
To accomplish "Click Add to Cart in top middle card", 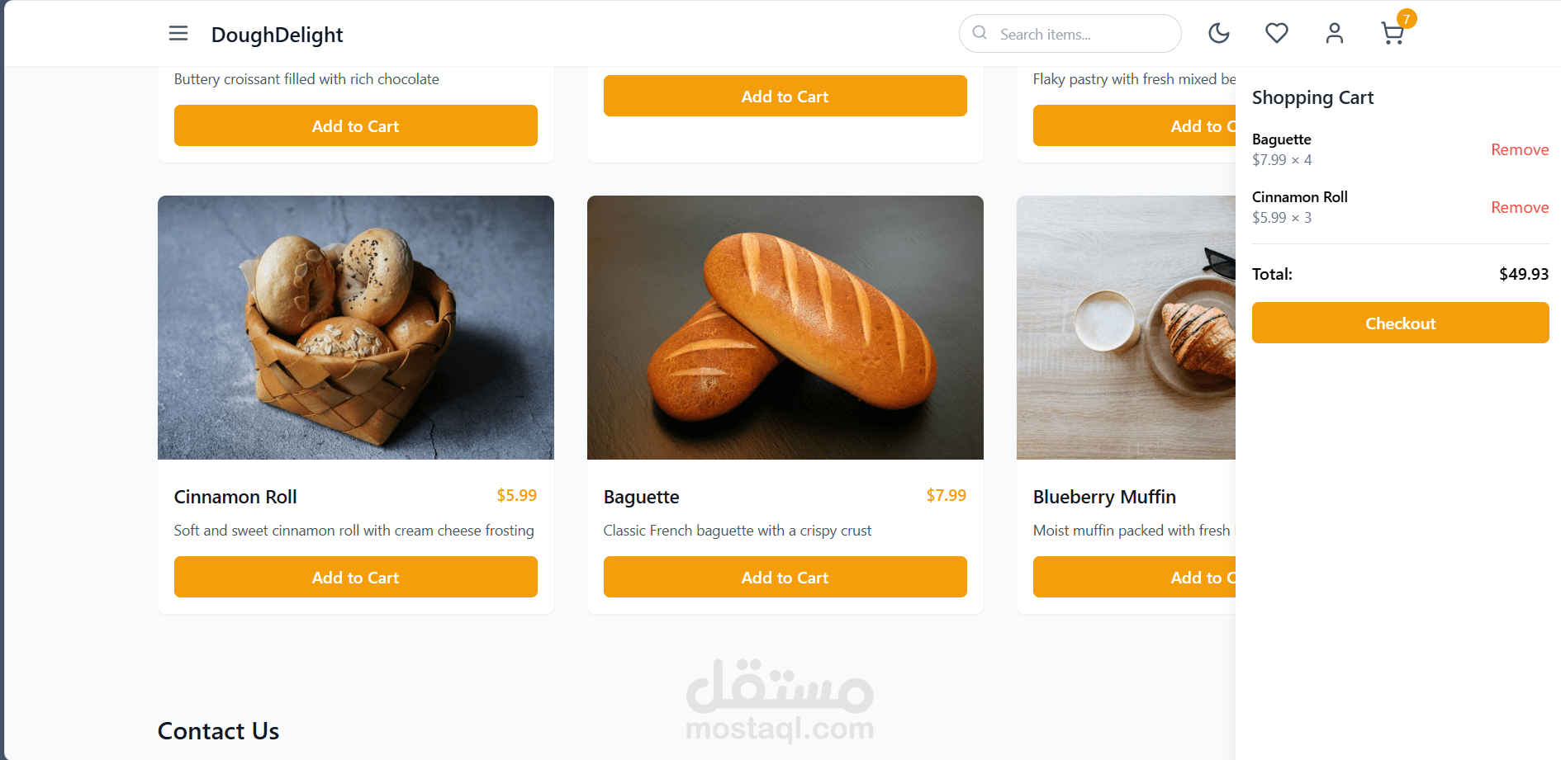I will click(785, 96).
